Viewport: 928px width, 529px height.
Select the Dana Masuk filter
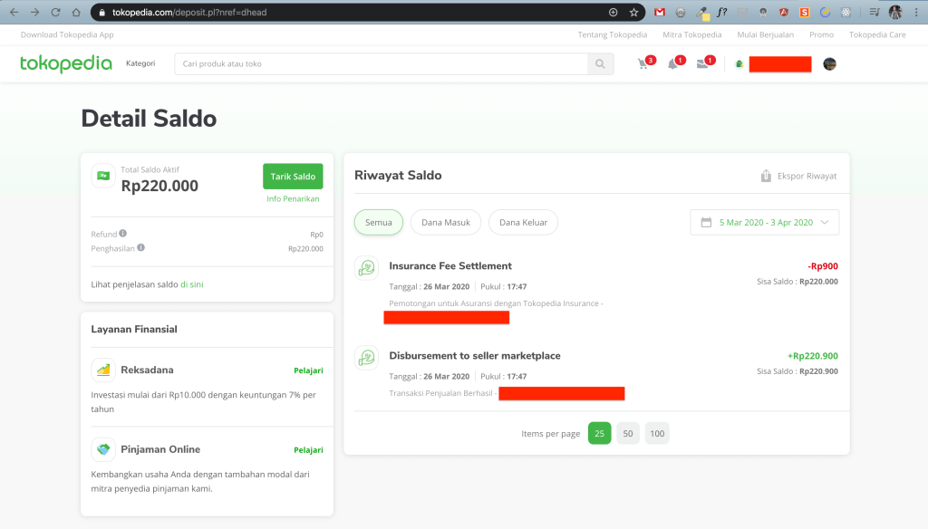tap(445, 222)
